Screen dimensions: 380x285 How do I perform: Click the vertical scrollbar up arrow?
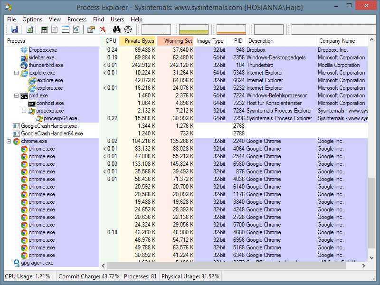[x=371, y=39]
